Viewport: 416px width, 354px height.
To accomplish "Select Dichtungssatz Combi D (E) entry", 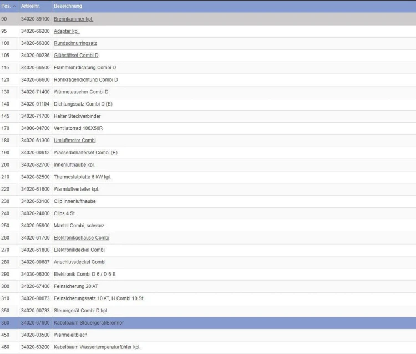I will click(83, 104).
